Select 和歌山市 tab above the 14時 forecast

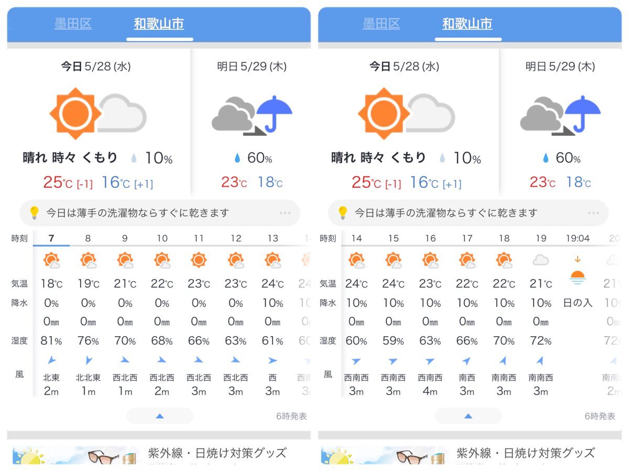pos(468,24)
